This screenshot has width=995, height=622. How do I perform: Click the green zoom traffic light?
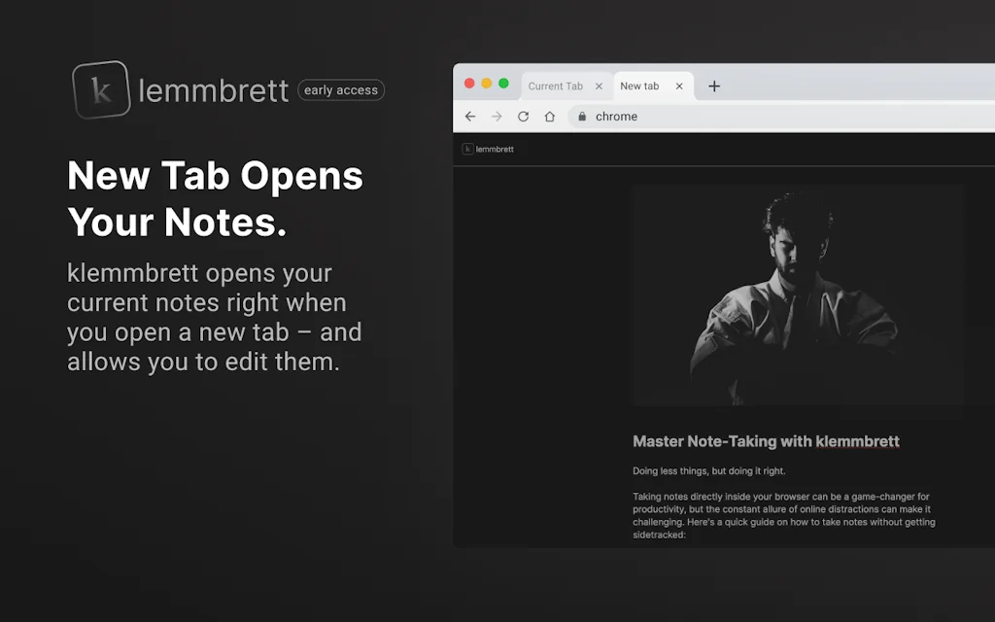[x=504, y=85]
